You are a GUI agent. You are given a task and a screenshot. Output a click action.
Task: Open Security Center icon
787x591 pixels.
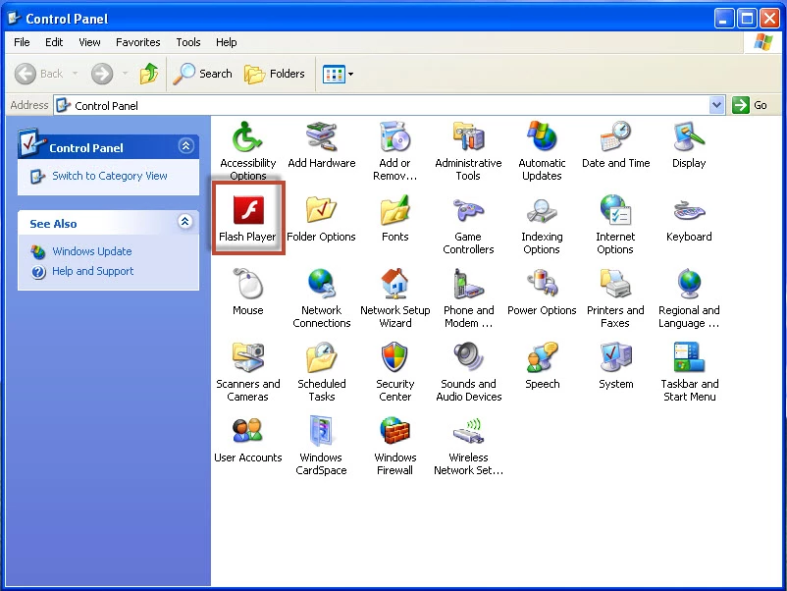tap(395, 357)
